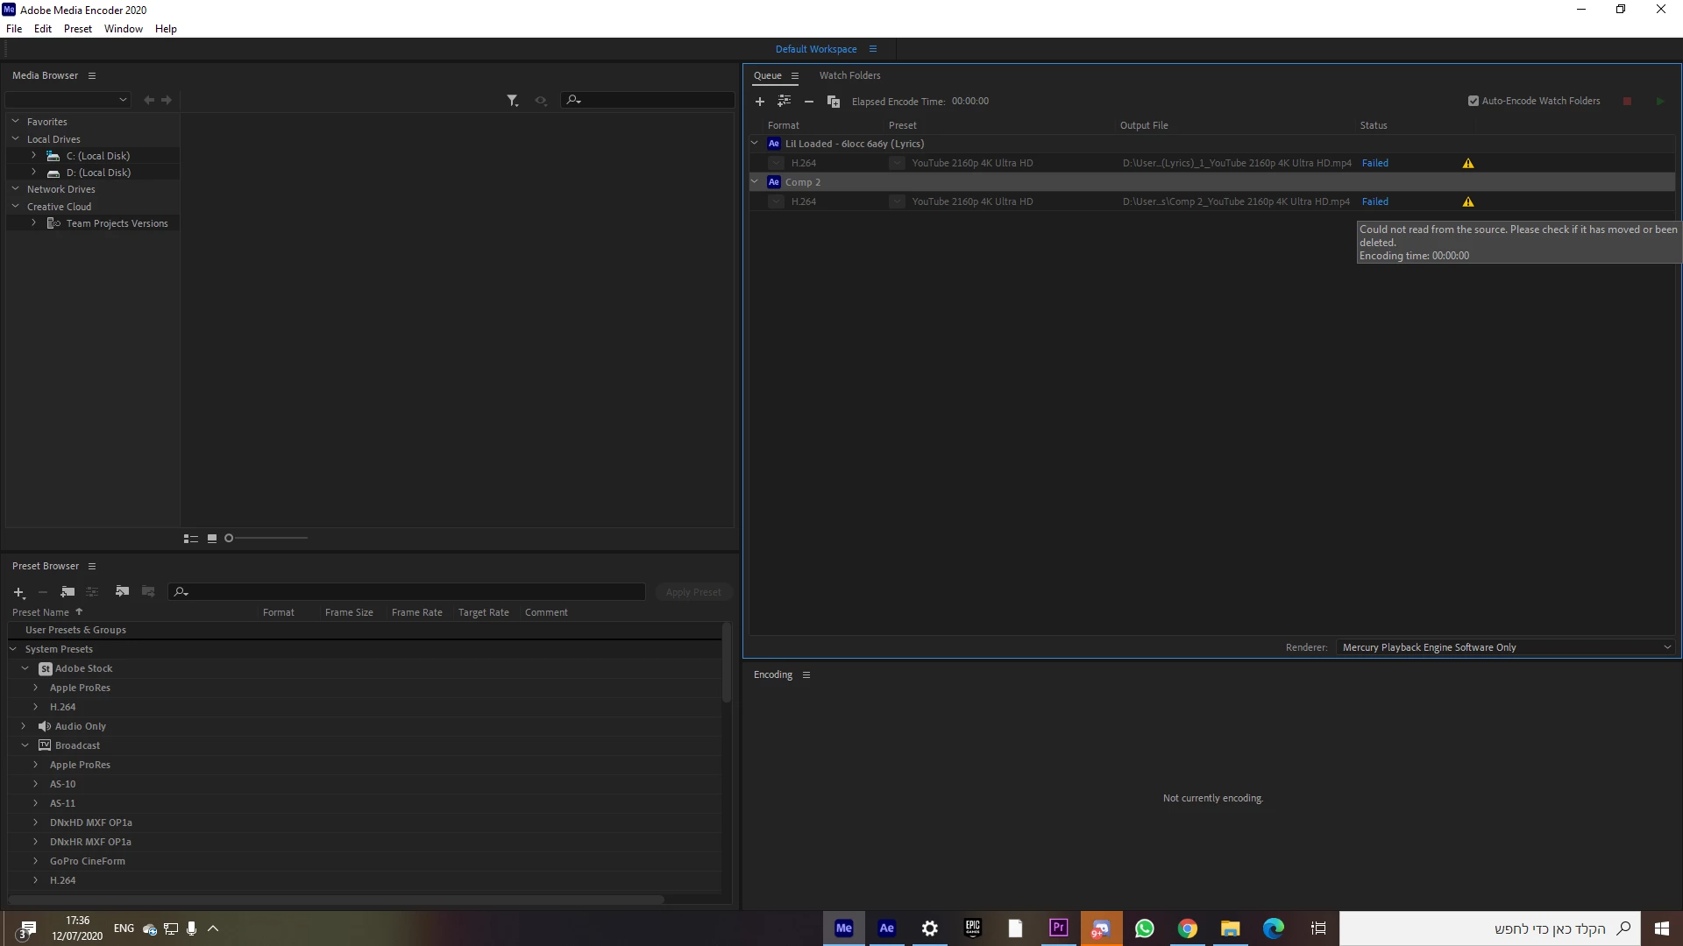Click the green Start Queue play button
The height and width of the screenshot is (946, 1683).
[1660, 102]
